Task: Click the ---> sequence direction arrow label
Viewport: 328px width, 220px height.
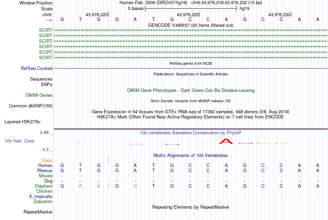Action: 49,20
